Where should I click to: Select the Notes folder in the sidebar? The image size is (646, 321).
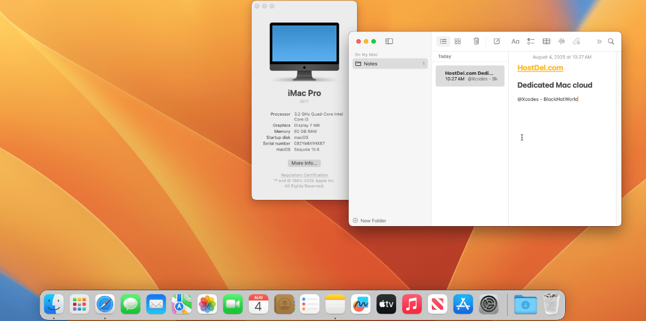pos(390,64)
